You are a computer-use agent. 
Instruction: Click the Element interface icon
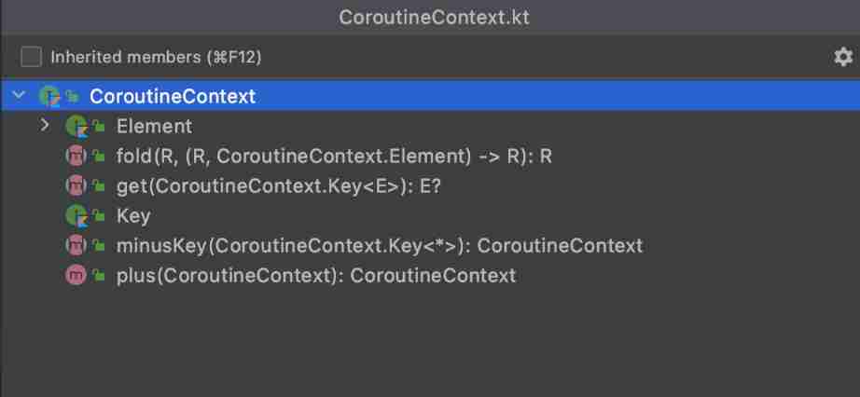tap(76, 126)
